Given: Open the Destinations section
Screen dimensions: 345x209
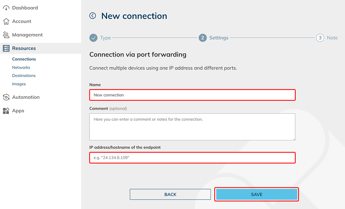Looking at the screenshot, I should point(24,76).
